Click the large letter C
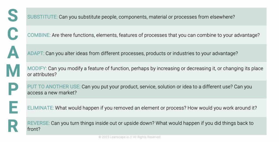 coord(13,34)
